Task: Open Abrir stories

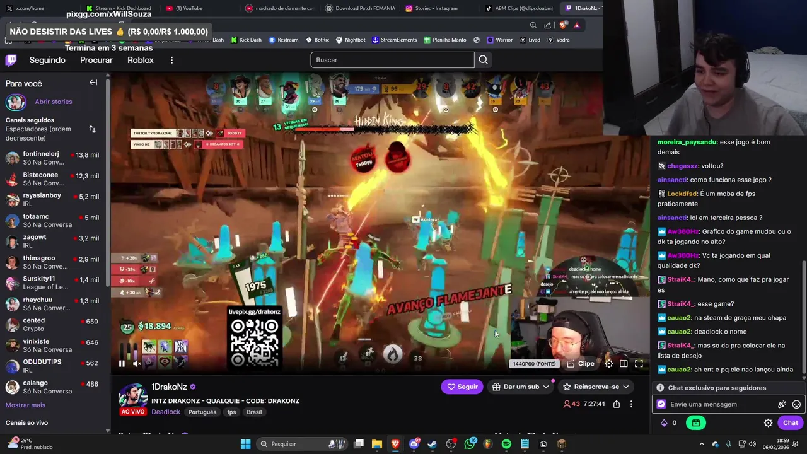Action: click(x=54, y=102)
